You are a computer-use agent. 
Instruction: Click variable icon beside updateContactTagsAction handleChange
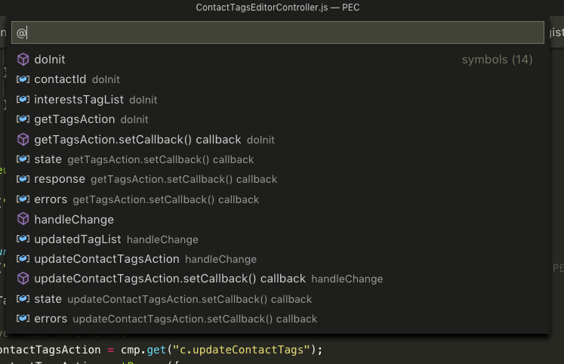point(23,258)
